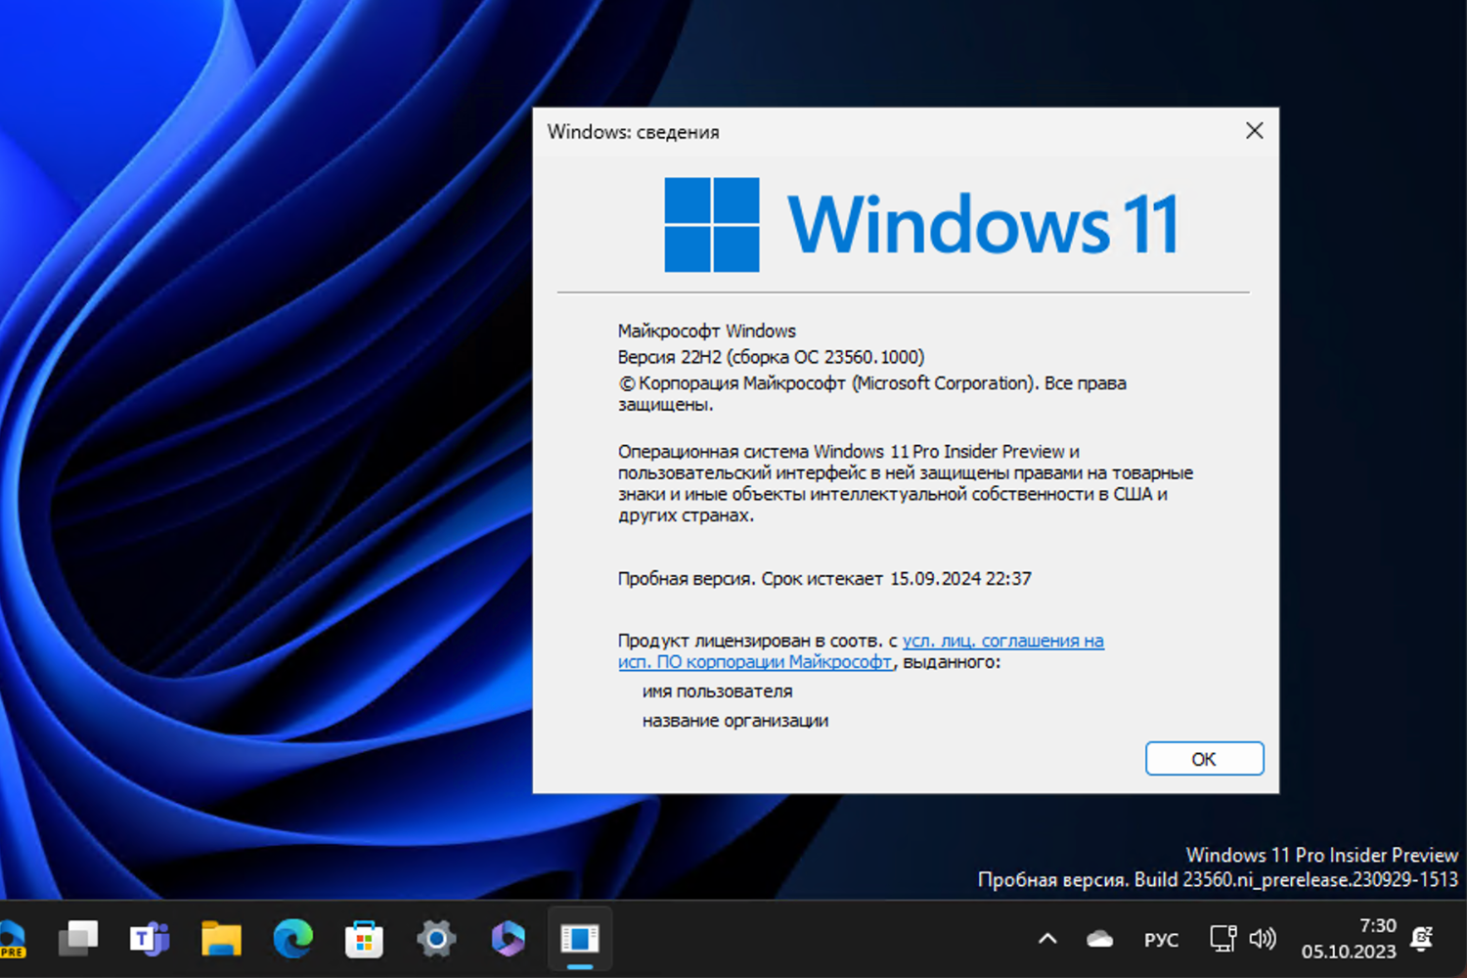Viewport: 1467px width, 978px height.
Task: Open the Microsoft Store
Action: tap(364, 938)
